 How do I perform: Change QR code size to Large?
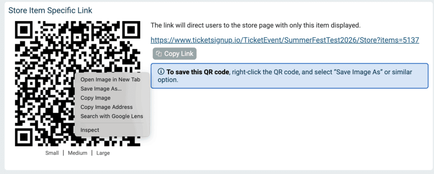[x=103, y=153]
